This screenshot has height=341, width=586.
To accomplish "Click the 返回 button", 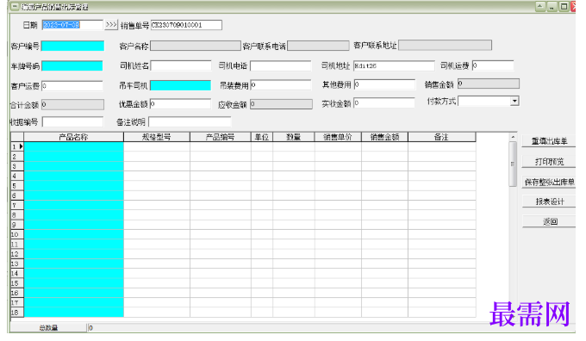I will 549,221.
